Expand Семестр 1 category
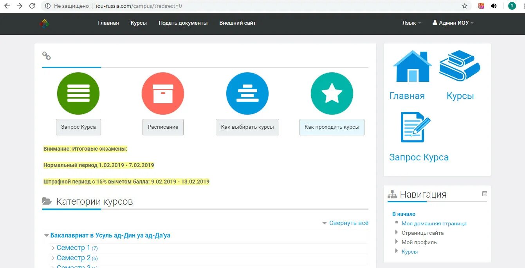 53,248
